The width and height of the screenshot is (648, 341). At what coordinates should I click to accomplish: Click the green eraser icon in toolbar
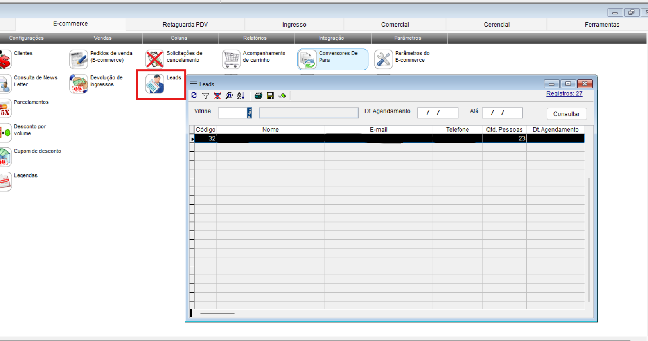[282, 96]
